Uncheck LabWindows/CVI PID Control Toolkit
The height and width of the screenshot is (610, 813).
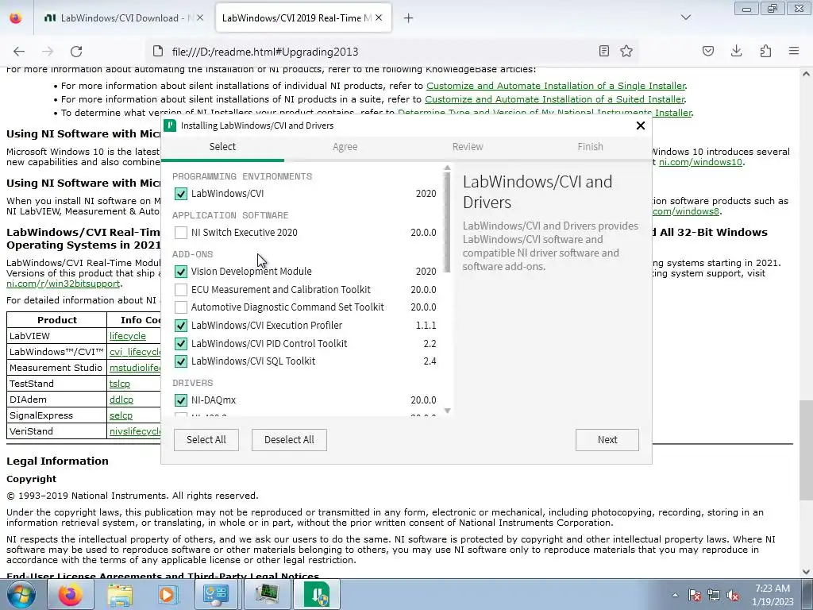click(x=180, y=343)
